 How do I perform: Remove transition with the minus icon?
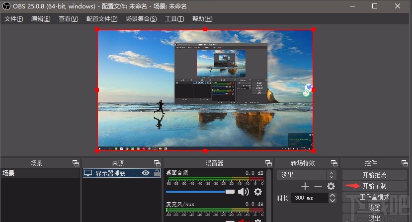[318, 187]
